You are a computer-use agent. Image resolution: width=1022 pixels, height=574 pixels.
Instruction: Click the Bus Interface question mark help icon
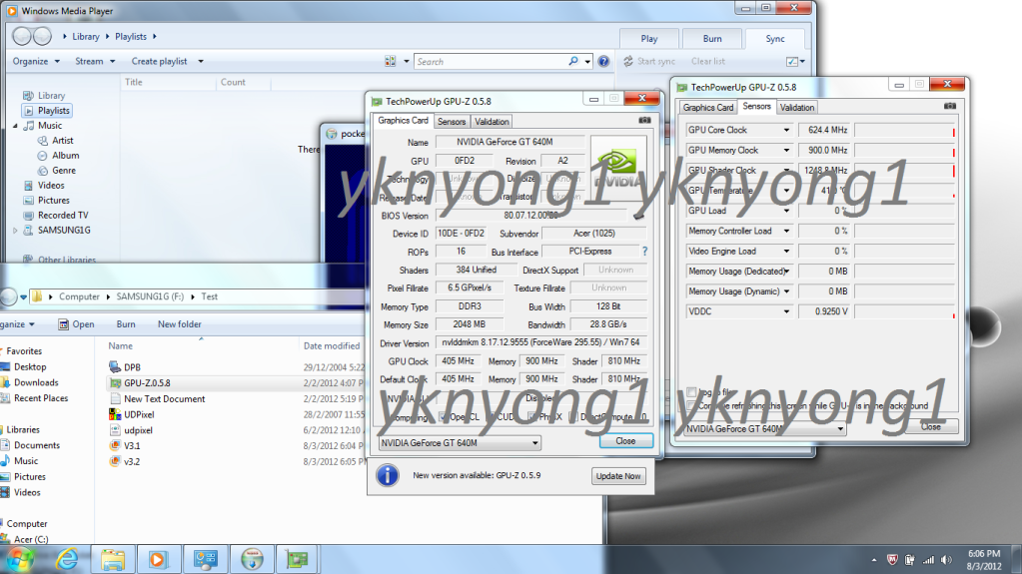[644, 252]
